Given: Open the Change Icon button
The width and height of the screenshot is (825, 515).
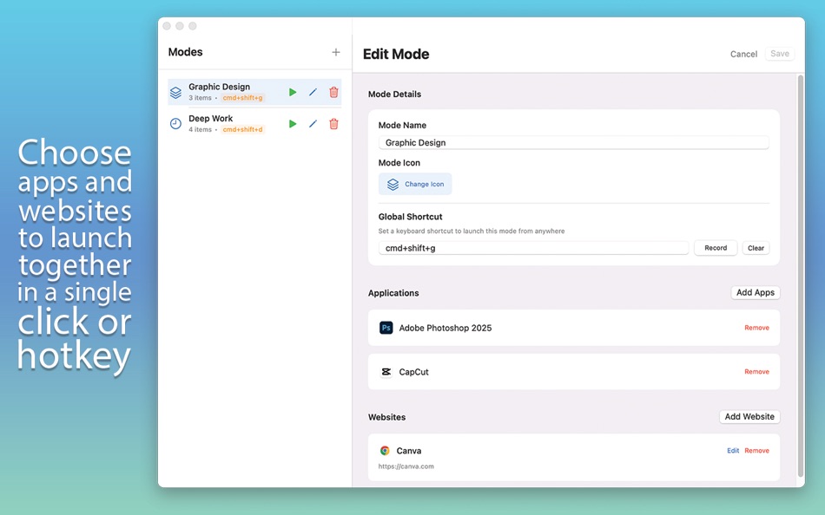Looking at the screenshot, I should point(415,184).
